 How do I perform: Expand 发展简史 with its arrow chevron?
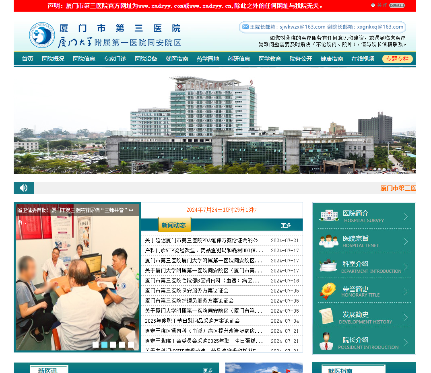[406, 317]
